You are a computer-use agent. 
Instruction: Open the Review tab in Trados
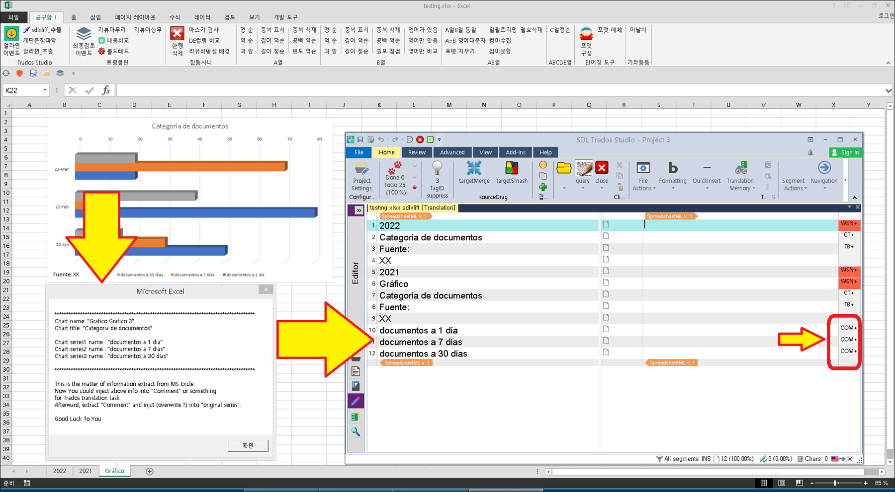click(417, 152)
